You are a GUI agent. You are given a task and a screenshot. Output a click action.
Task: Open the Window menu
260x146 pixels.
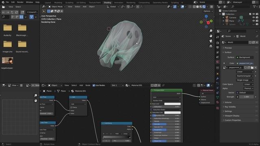pos(29,2)
